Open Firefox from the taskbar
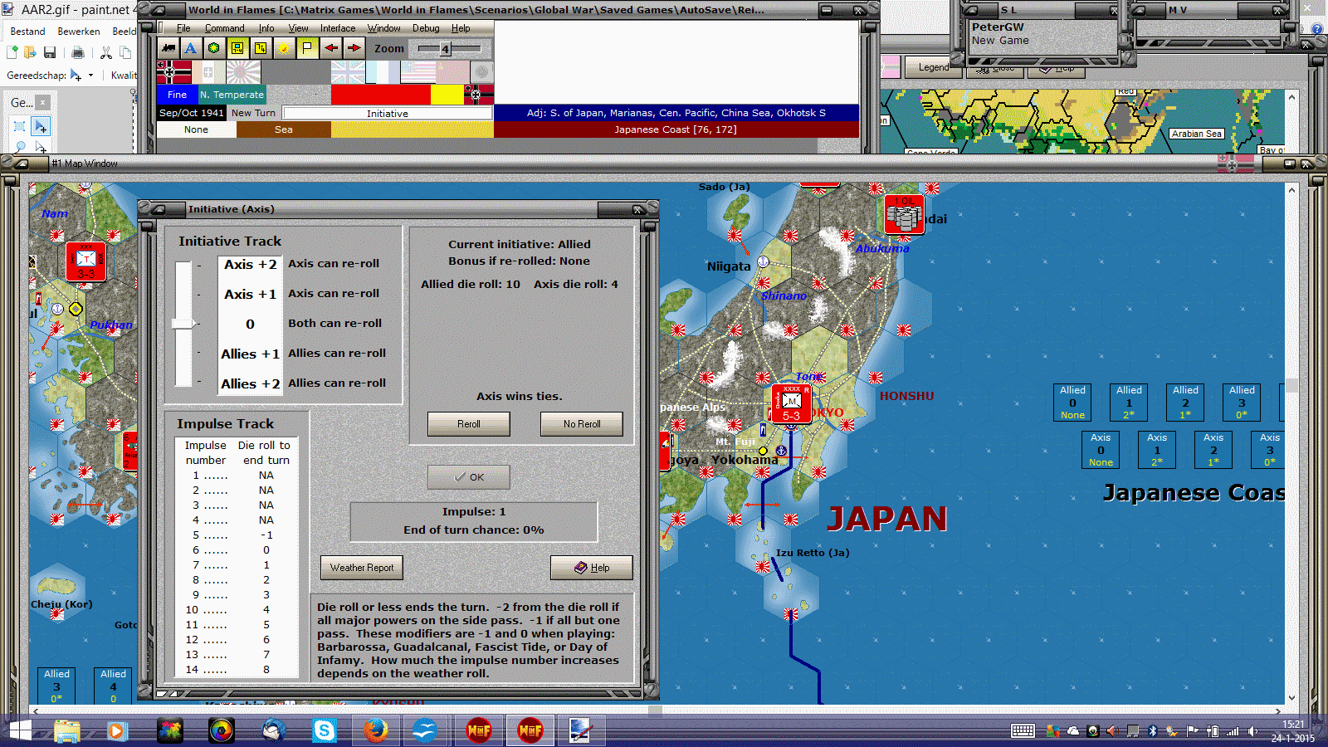Image resolution: width=1328 pixels, height=747 pixels. (376, 730)
